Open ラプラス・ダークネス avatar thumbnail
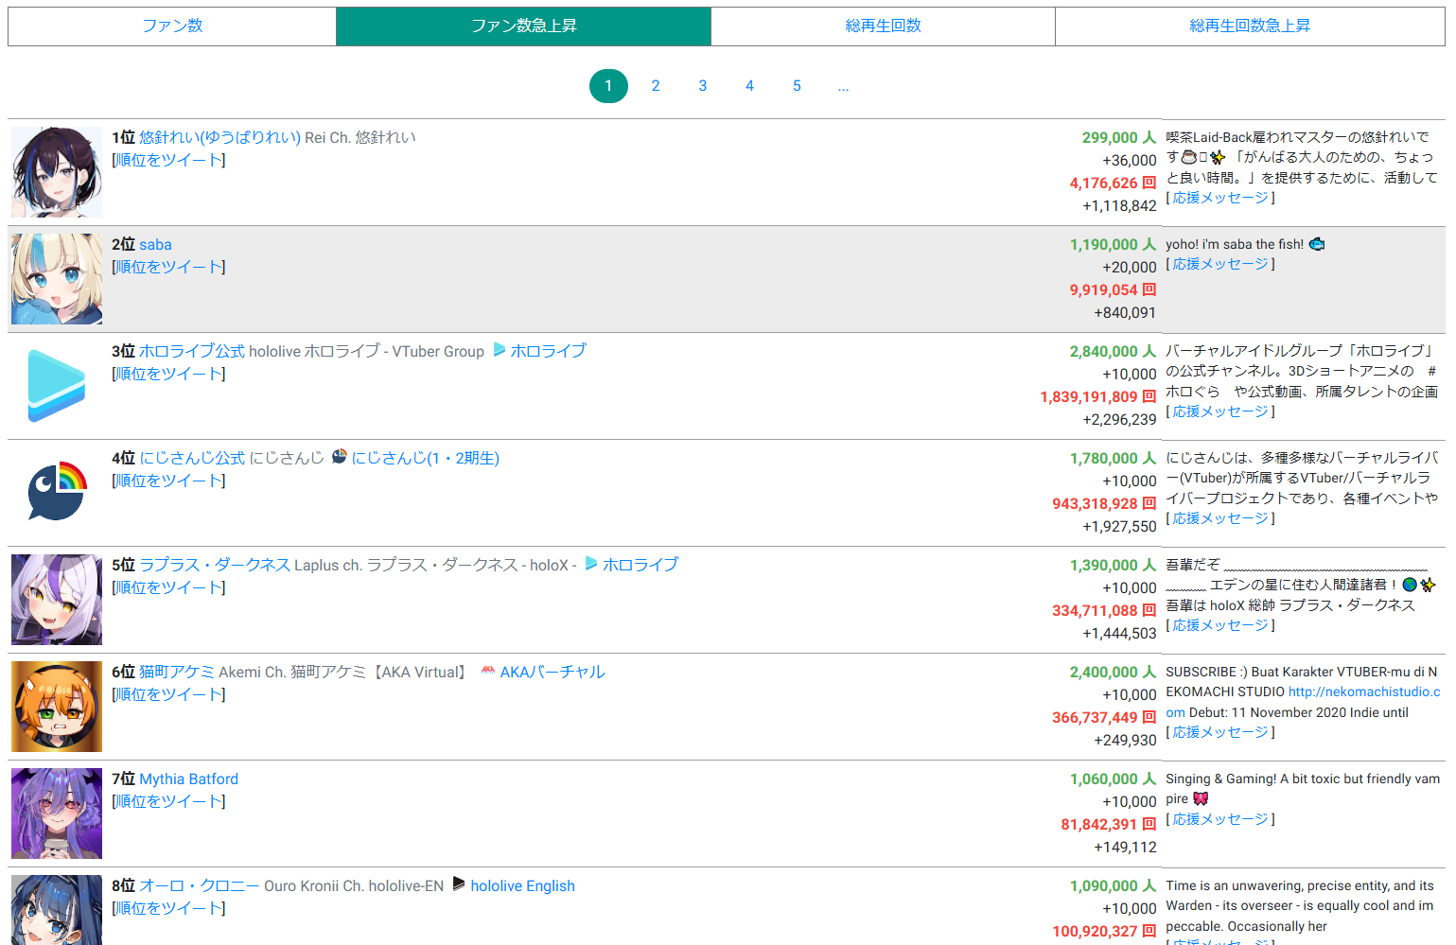 57,600
